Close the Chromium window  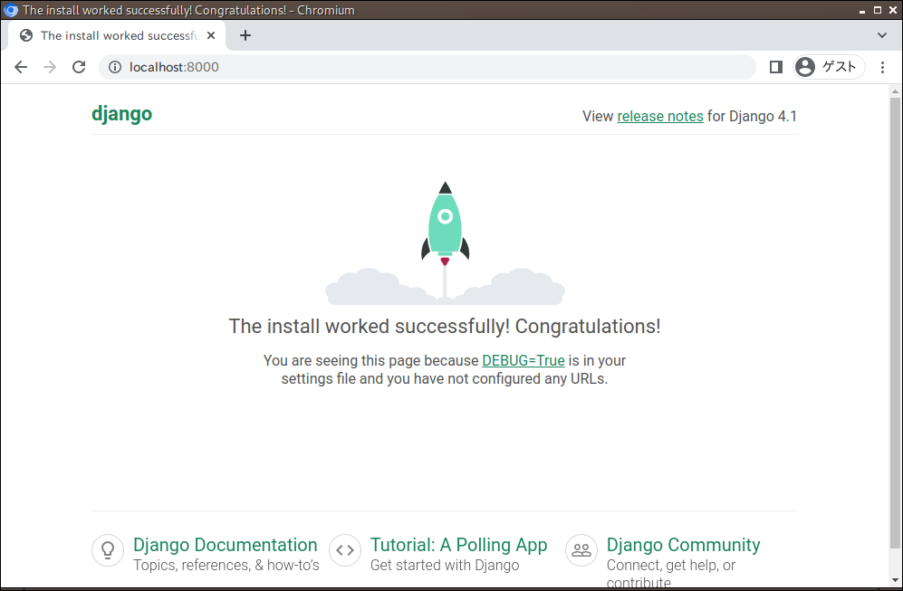tap(893, 10)
